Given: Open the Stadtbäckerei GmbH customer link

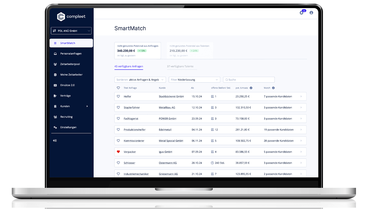Looking at the screenshot, I should point(171,96).
